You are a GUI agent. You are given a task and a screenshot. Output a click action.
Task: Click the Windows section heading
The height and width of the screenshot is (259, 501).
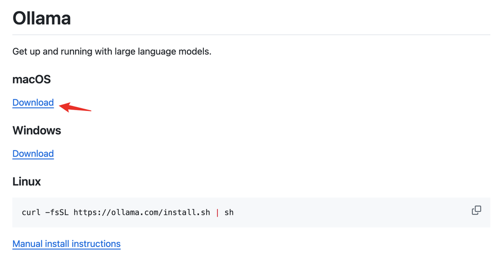[x=37, y=130]
